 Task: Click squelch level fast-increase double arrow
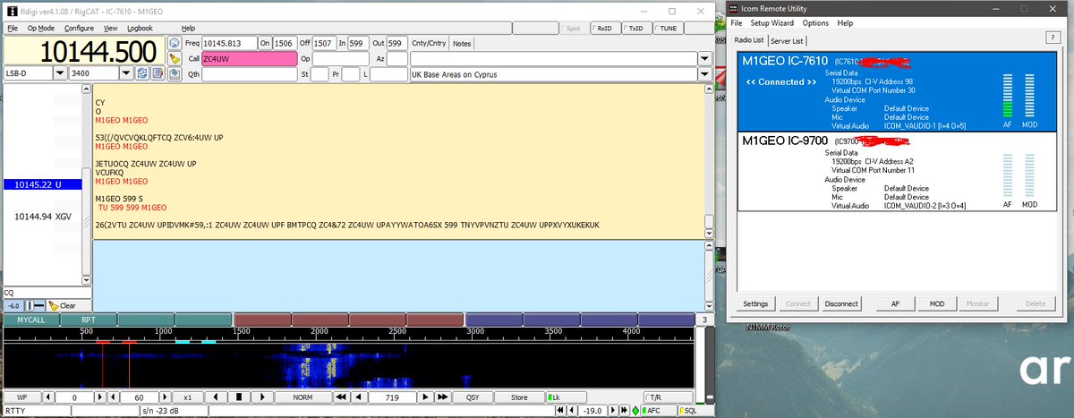[622, 412]
